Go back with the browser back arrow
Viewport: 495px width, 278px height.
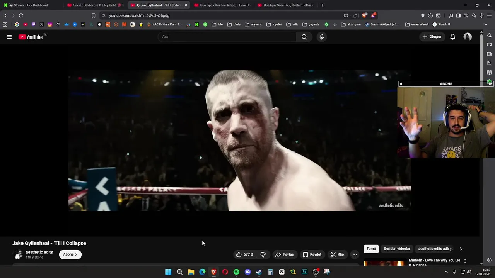[5, 15]
